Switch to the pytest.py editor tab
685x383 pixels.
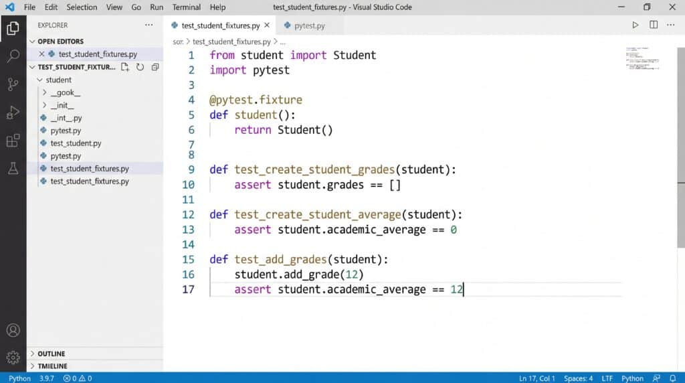309,25
